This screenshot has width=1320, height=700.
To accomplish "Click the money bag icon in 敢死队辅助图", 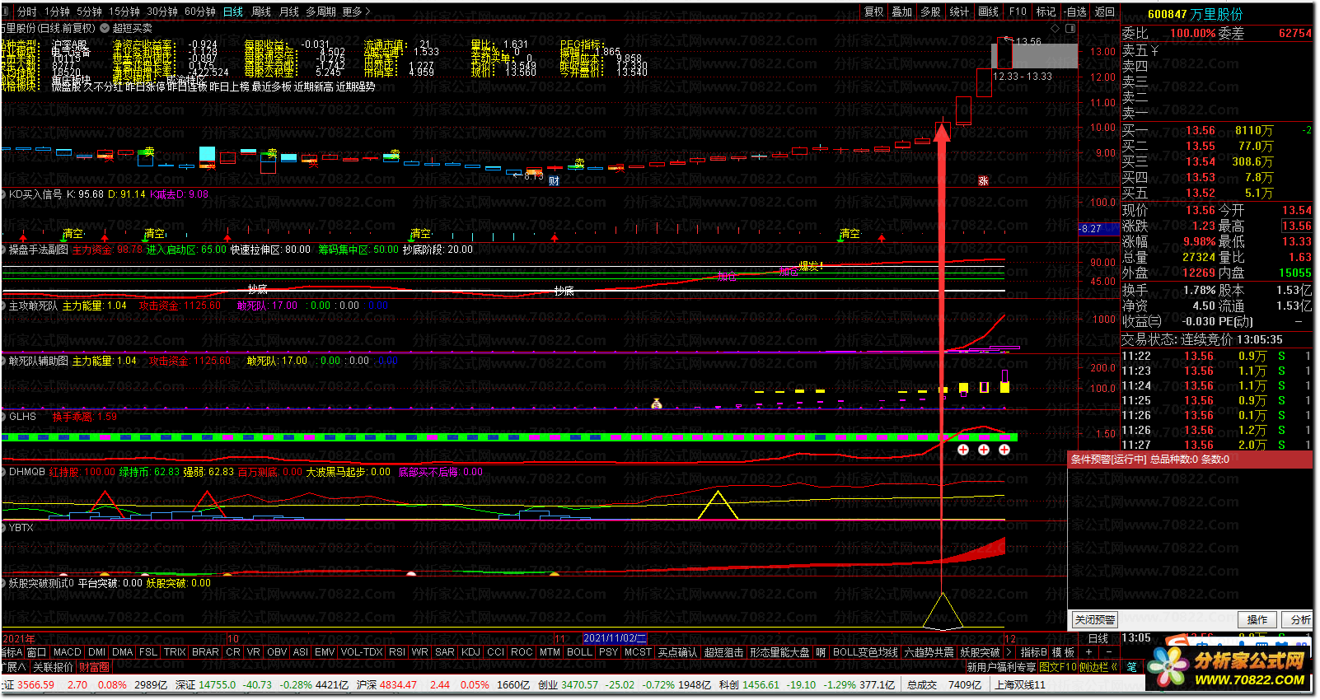I will coord(657,404).
